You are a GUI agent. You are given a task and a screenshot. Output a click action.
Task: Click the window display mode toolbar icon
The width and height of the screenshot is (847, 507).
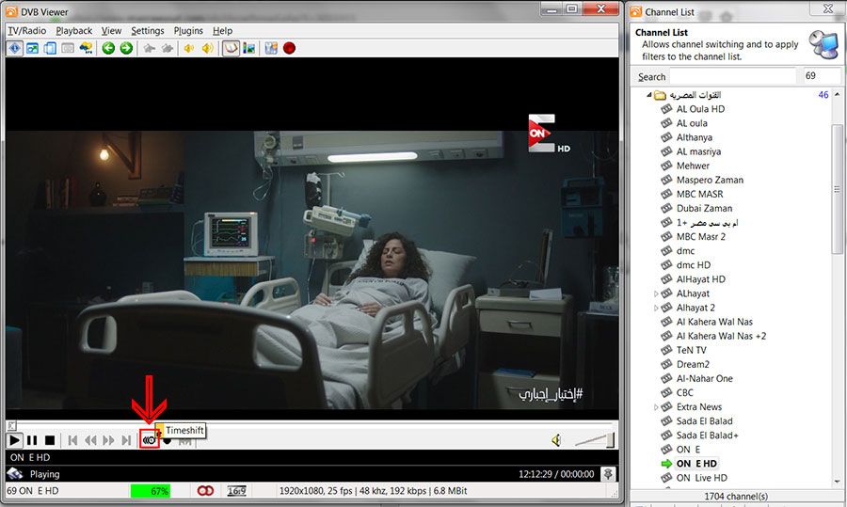[32, 49]
